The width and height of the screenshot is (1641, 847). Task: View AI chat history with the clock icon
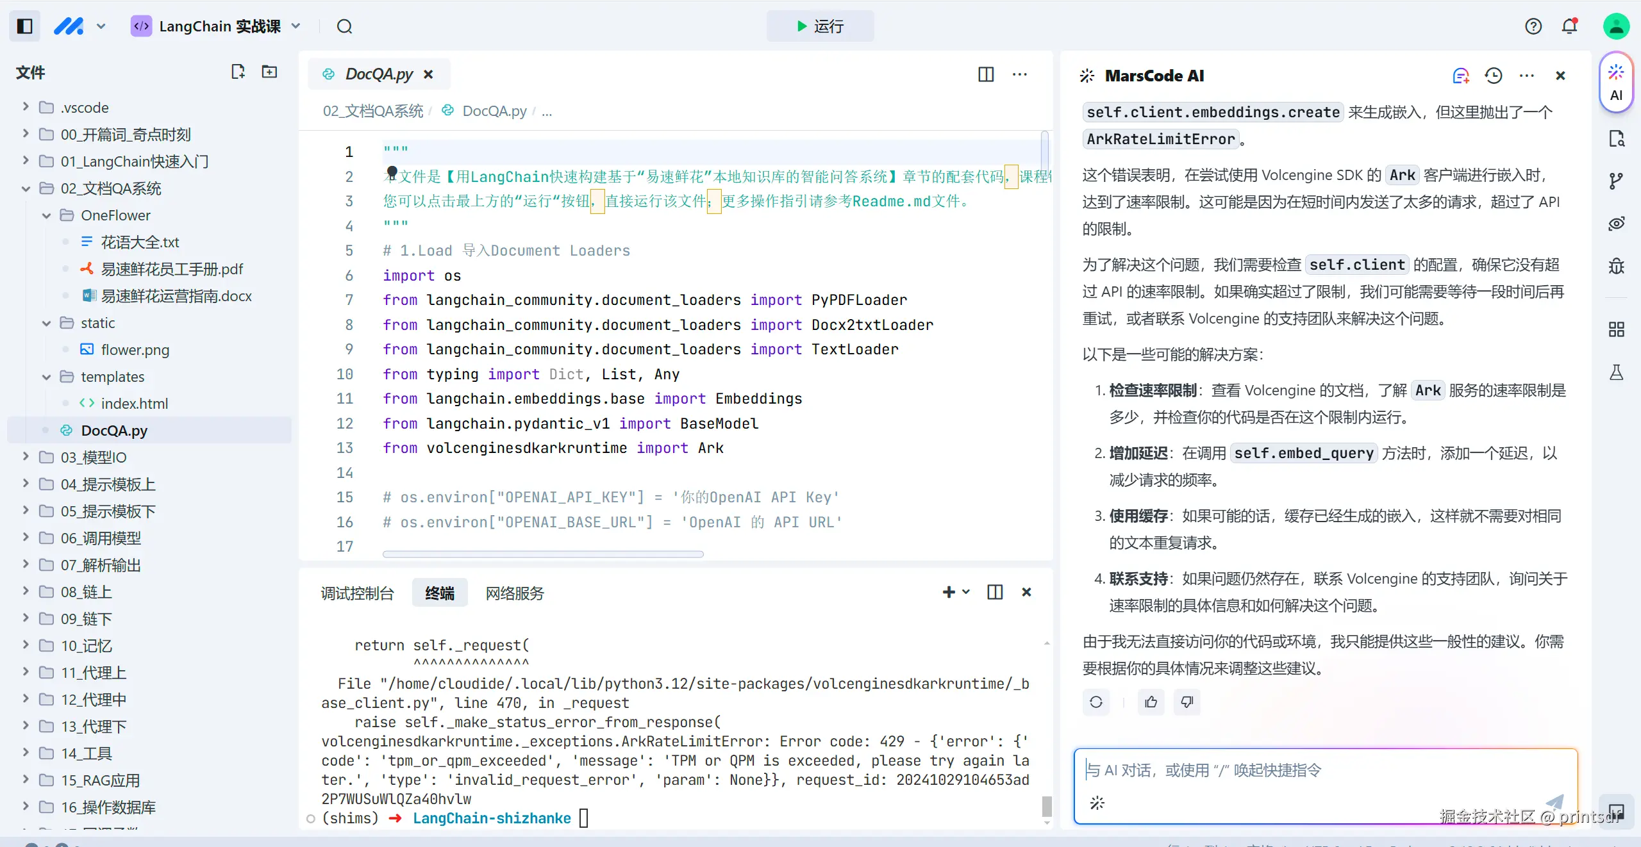point(1494,75)
